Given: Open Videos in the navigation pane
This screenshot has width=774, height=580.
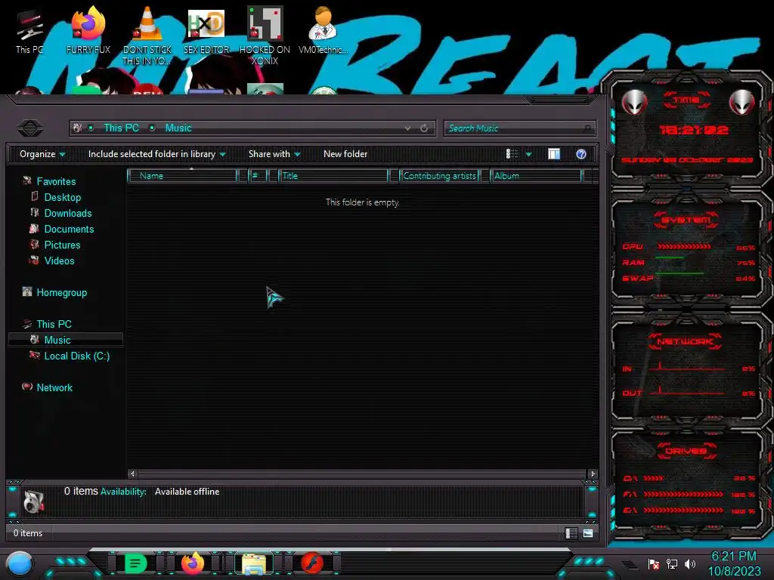Looking at the screenshot, I should (59, 261).
